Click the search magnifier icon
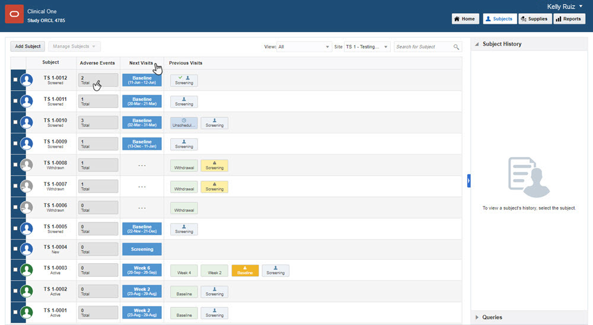Screen dimensions: 593x325 456,47
